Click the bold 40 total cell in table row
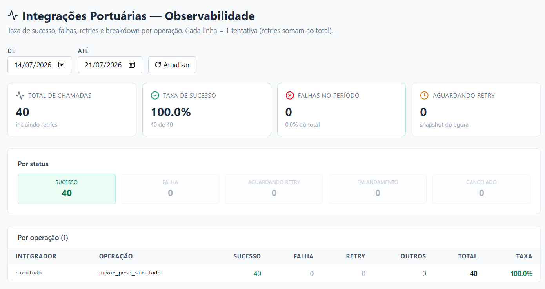 (x=474, y=273)
